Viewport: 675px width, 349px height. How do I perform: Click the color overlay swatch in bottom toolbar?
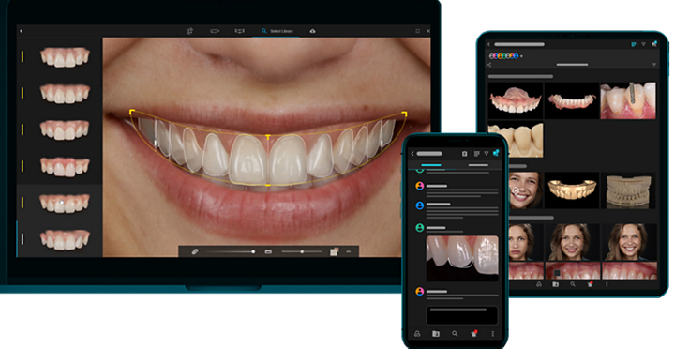tap(334, 251)
